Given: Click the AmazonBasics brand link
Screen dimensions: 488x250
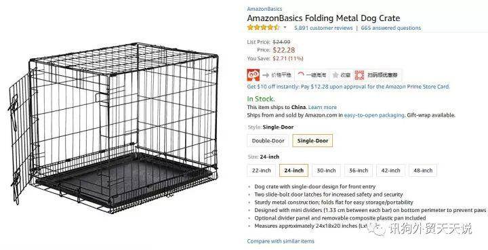Looking at the screenshot, I should pos(264,9).
